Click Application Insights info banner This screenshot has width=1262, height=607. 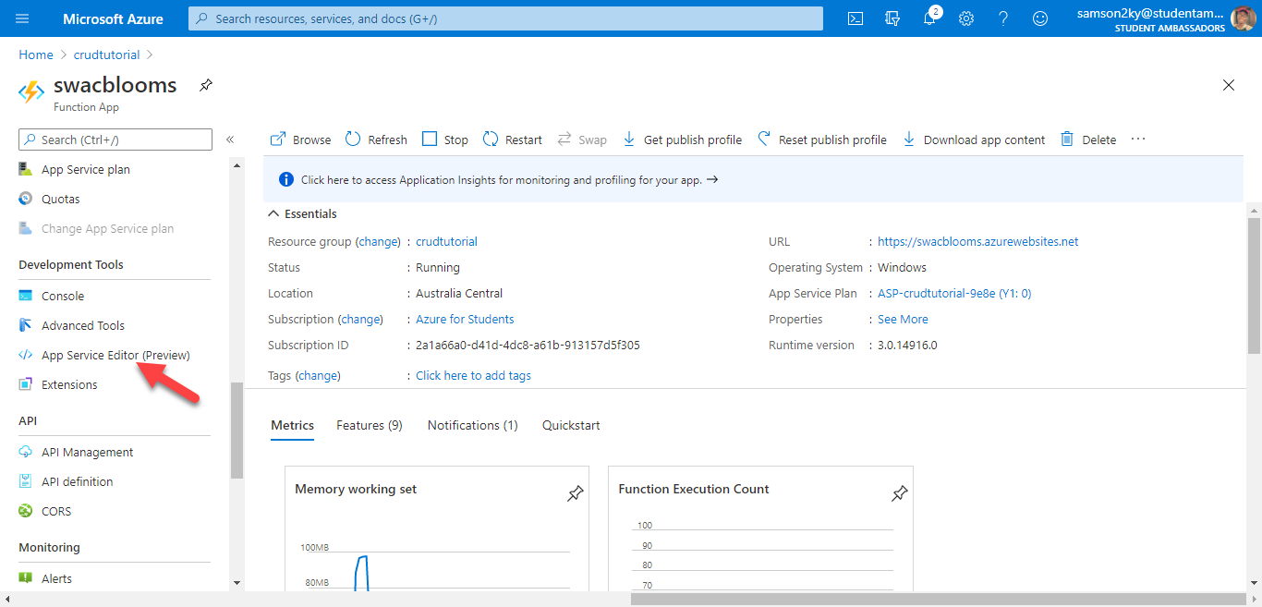[753, 180]
